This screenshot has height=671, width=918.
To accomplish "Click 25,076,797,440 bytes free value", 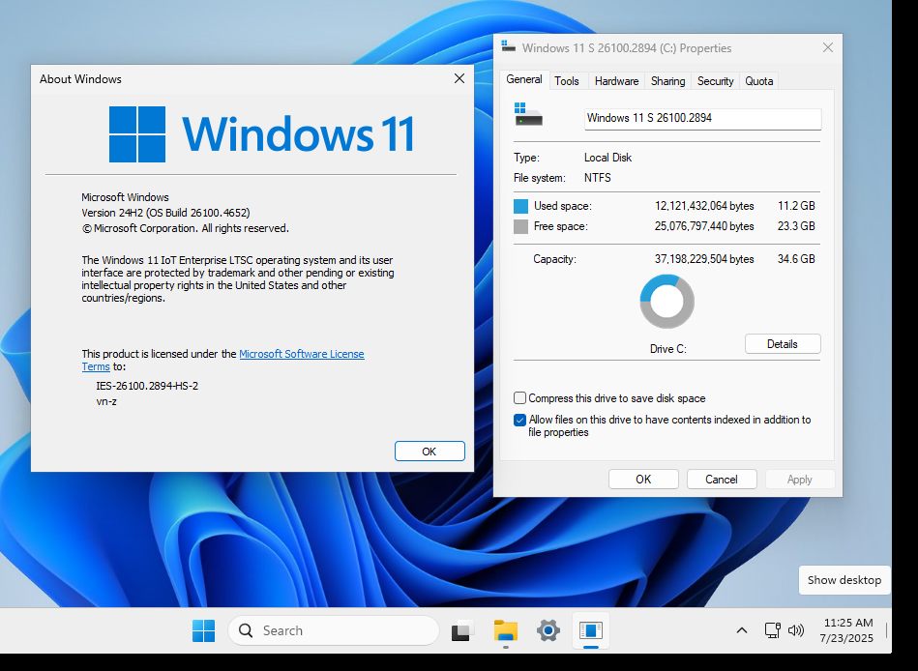I will click(704, 226).
